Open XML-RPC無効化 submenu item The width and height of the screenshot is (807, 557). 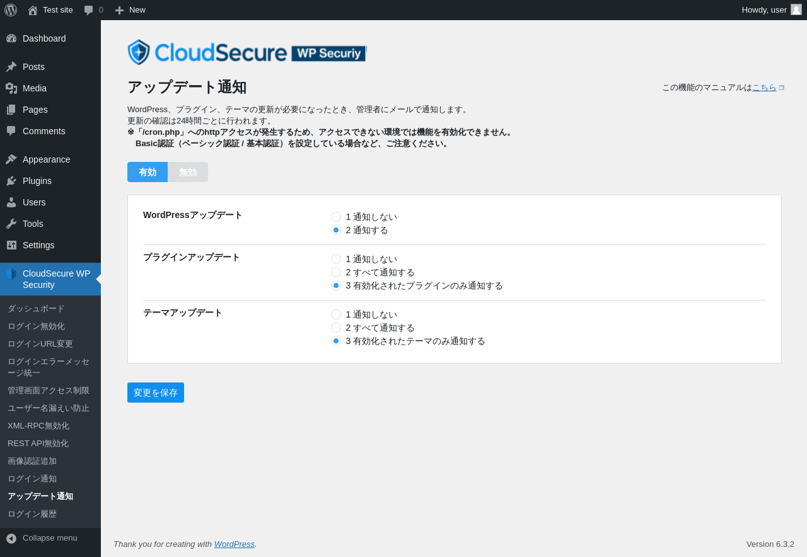(x=50, y=426)
